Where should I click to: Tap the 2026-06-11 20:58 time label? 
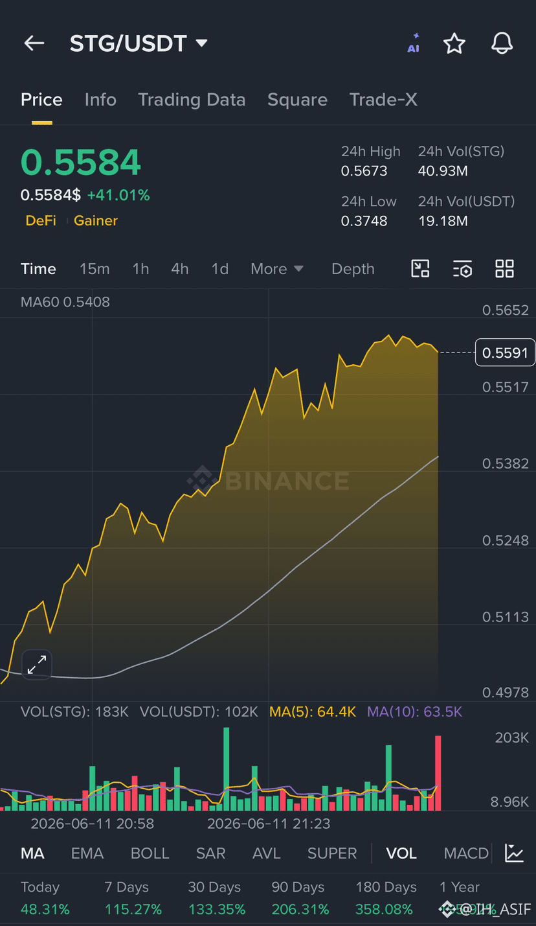93,824
